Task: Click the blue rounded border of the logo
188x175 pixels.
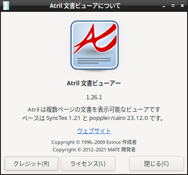Action: tap(72, 45)
